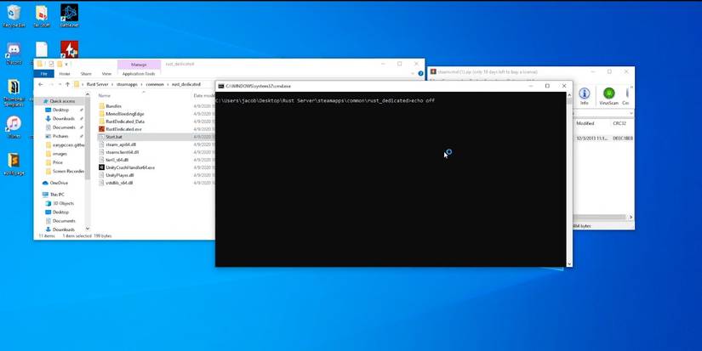The height and width of the screenshot is (351, 702).
Task: Expand the This PC tree node
Action: click(40, 194)
